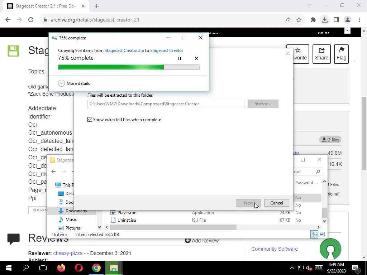Open reviewer cheesy-pizza profile
The image size is (367, 275).
(68, 253)
